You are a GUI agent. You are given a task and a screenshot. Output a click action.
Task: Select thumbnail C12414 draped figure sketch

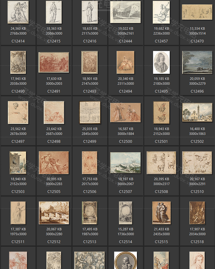click(18, 12)
